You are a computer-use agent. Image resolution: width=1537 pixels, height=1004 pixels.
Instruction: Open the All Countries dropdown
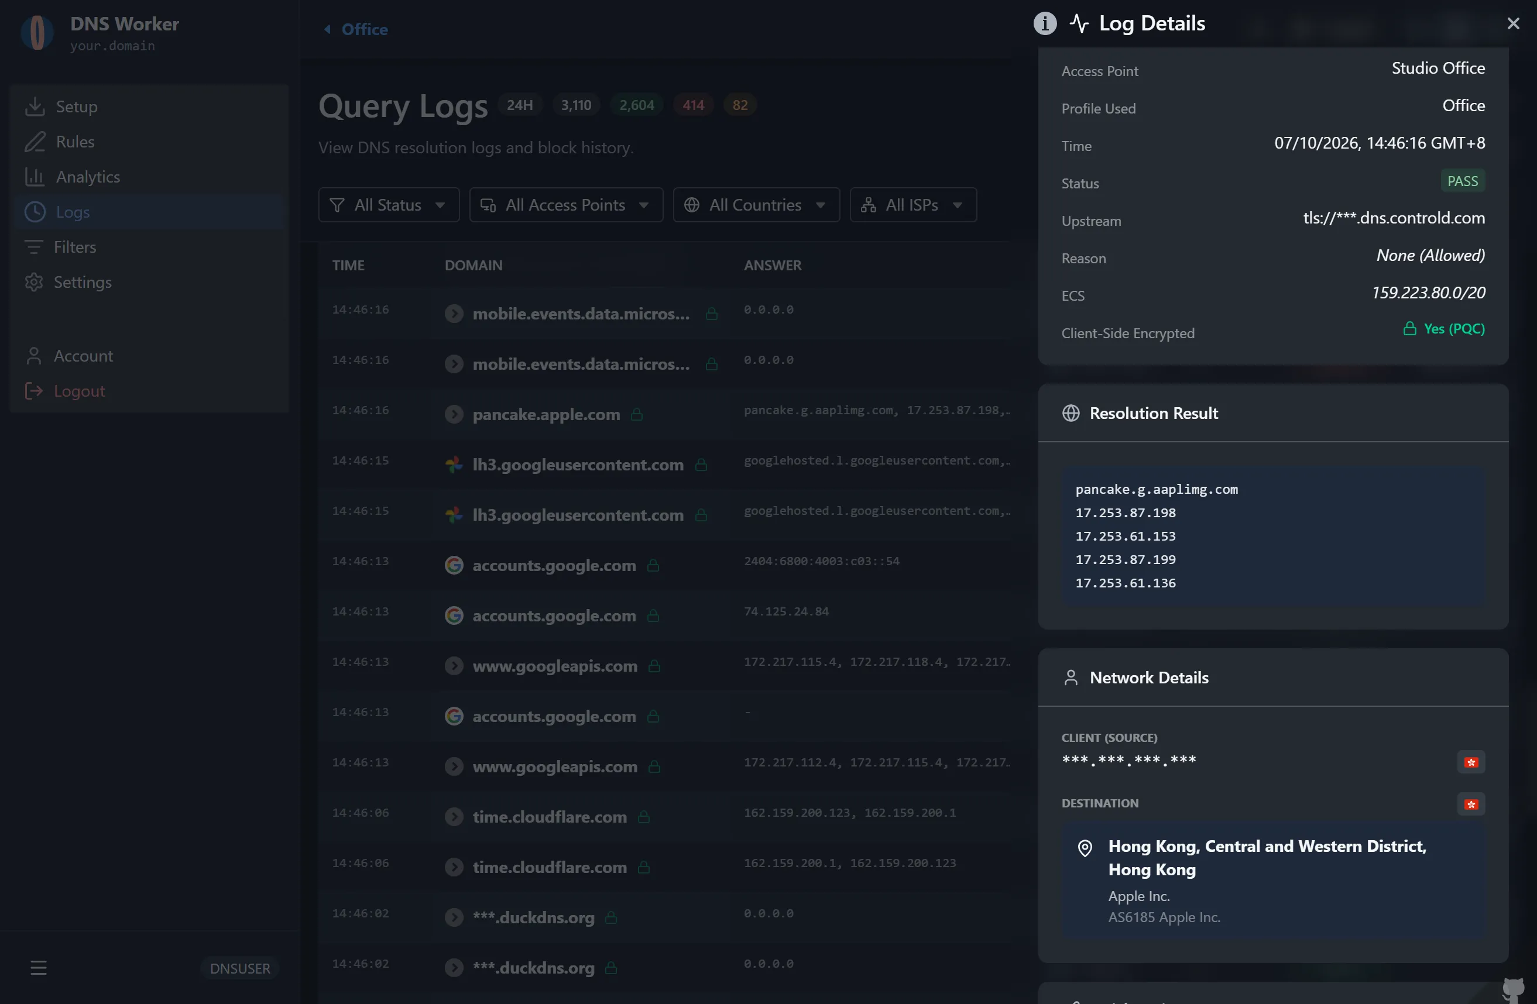[x=756, y=205]
